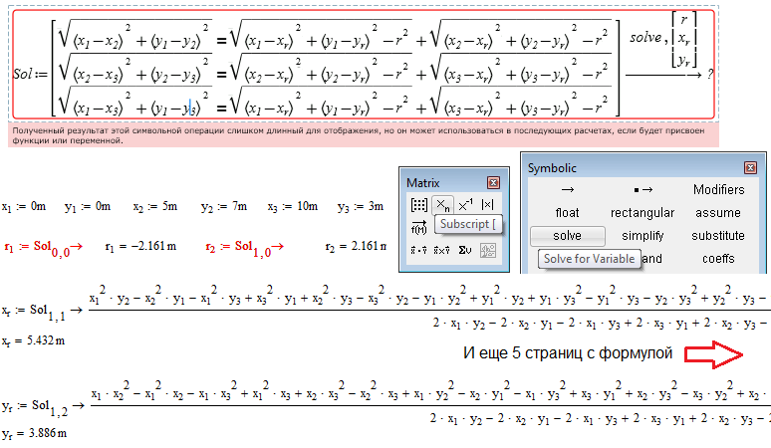Click the greyed picture icon in Matrix palette
The height and width of the screenshot is (448, 771).
488,251
